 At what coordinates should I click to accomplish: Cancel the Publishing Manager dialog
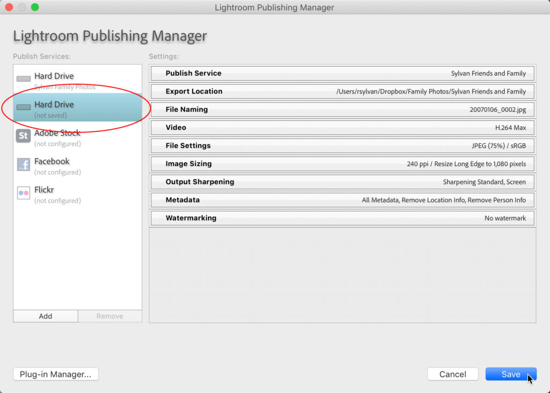[x=452, y=374]
